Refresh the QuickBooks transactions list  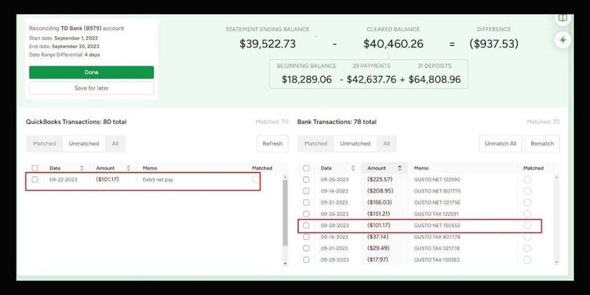coord(272,144)
